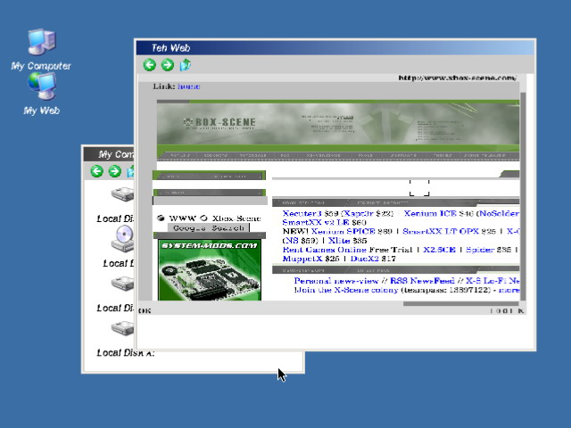This screenshot has width=571, height=428.
Task: Click the system-mods.com advertisement image
Action: (210, 270)
